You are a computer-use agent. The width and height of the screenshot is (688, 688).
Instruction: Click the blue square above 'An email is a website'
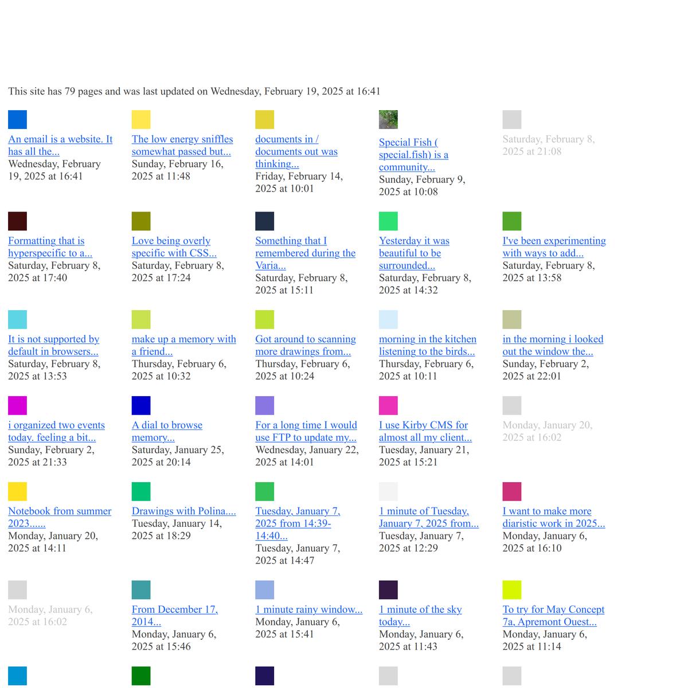click(17, 120)
